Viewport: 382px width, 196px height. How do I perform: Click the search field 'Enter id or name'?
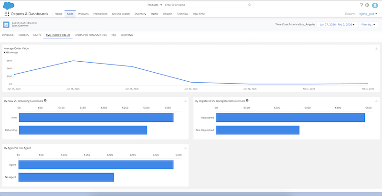(206, 5)
